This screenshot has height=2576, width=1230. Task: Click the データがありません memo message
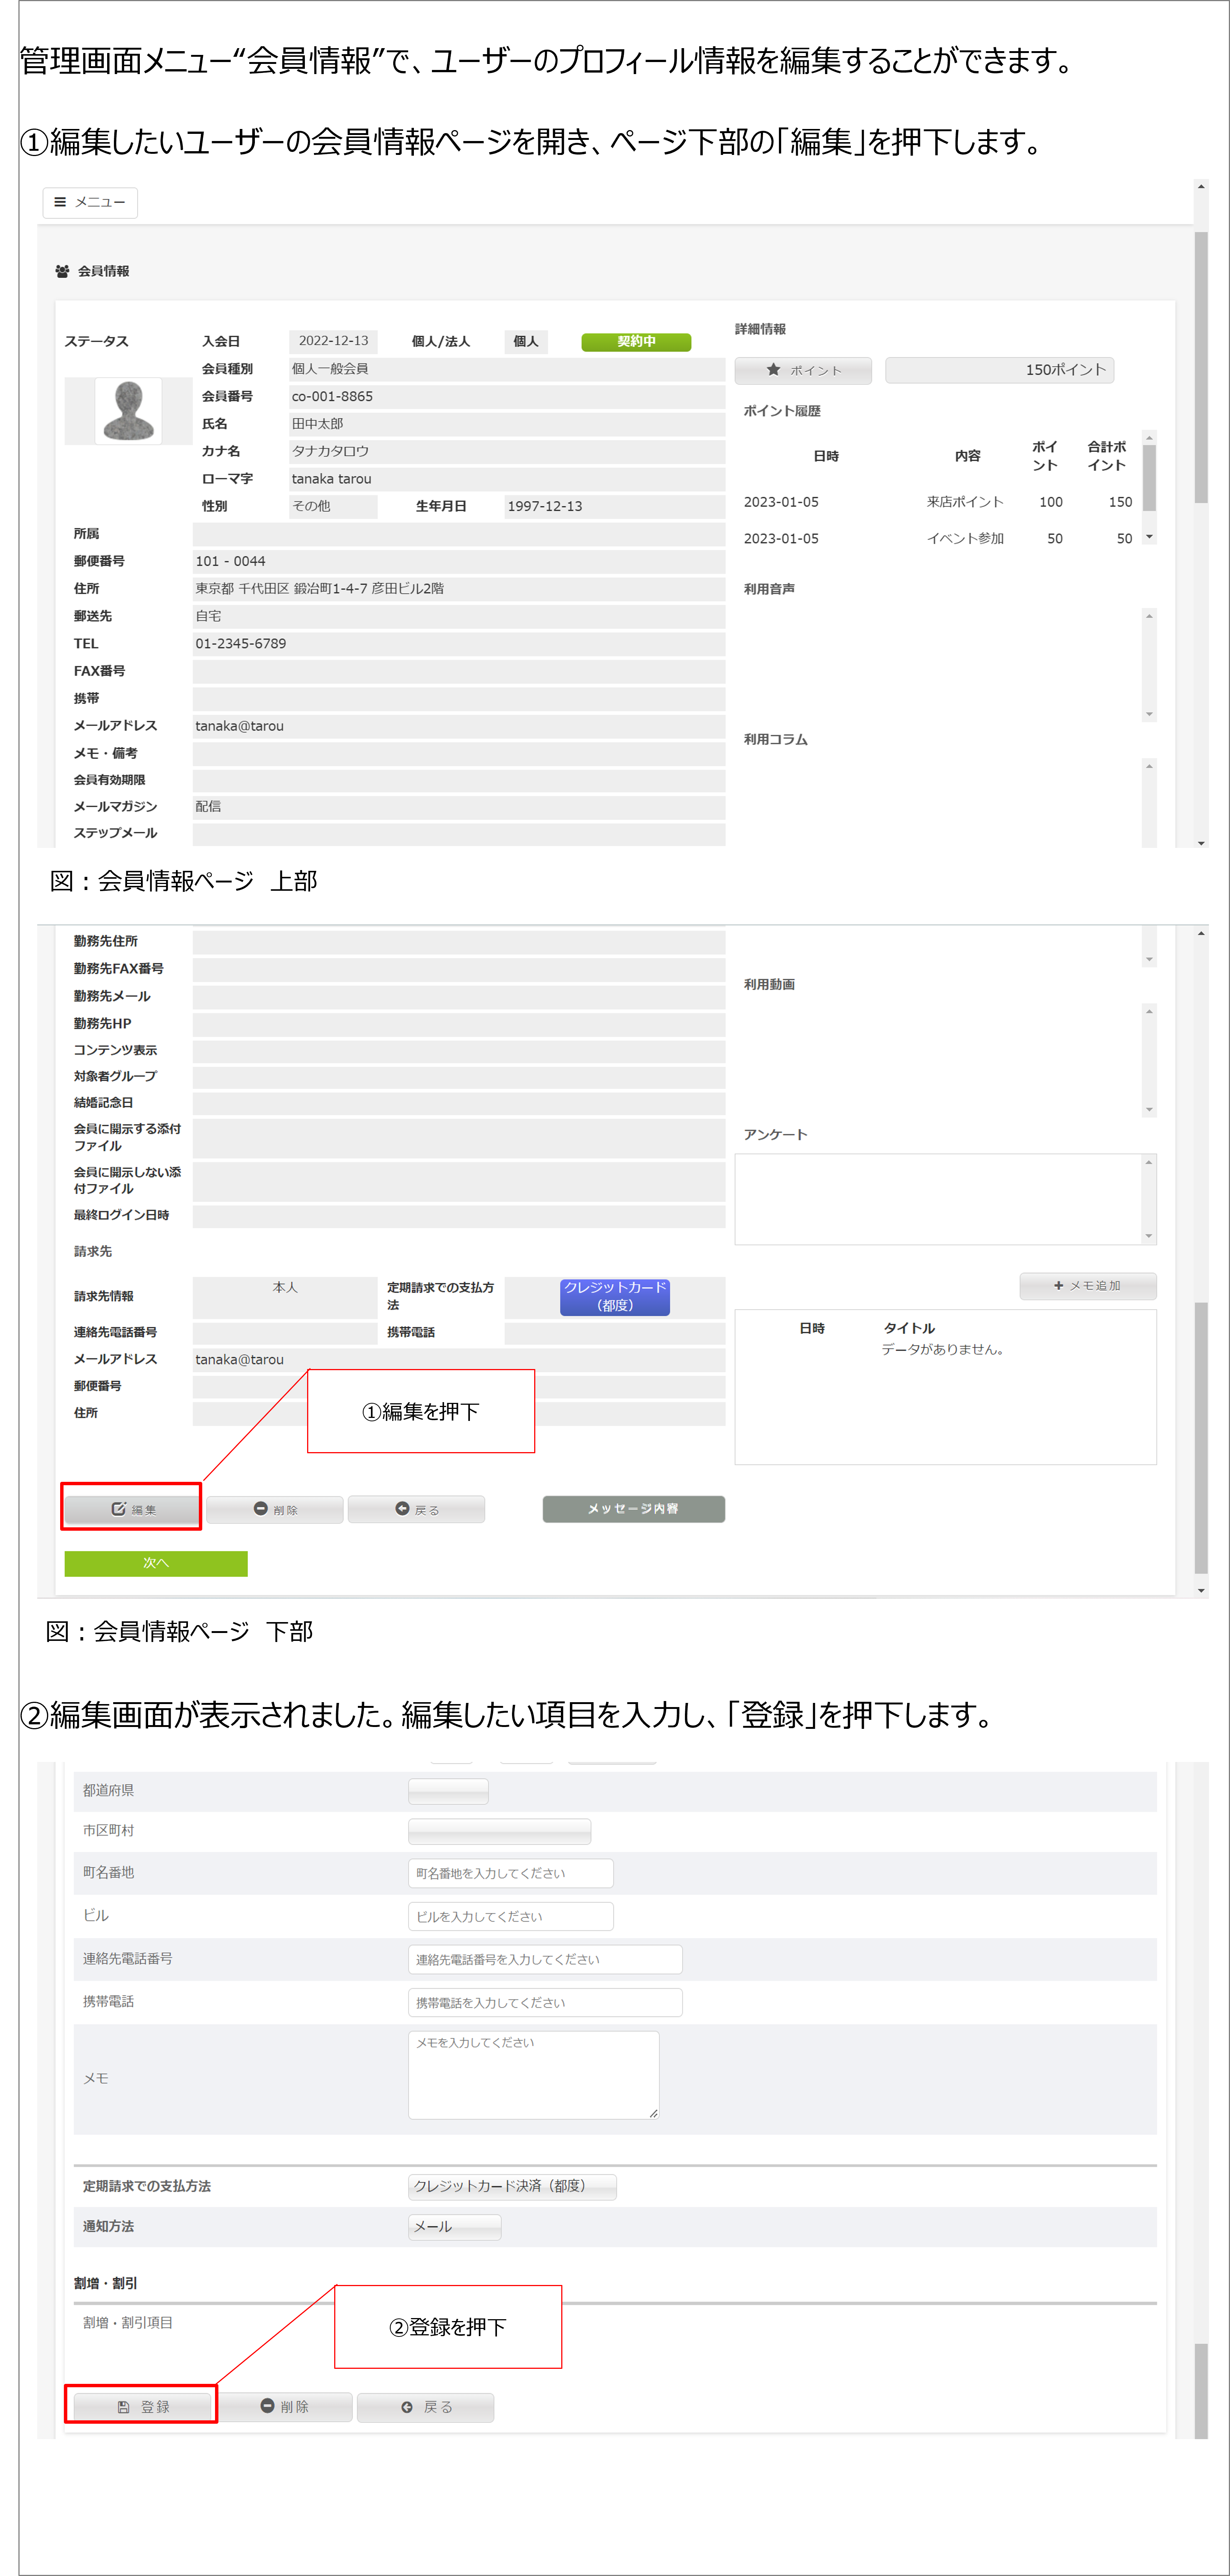943,1349
